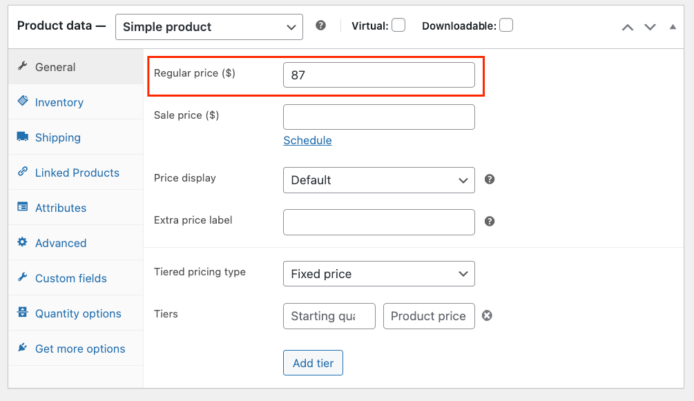694x401 pixels.
Task: Move Product data panel up
Action: (628, 28)
